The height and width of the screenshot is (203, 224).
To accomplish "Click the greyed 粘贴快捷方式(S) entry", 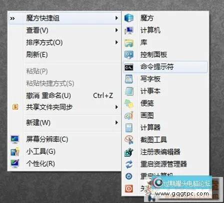I will (x=50, y=83).
